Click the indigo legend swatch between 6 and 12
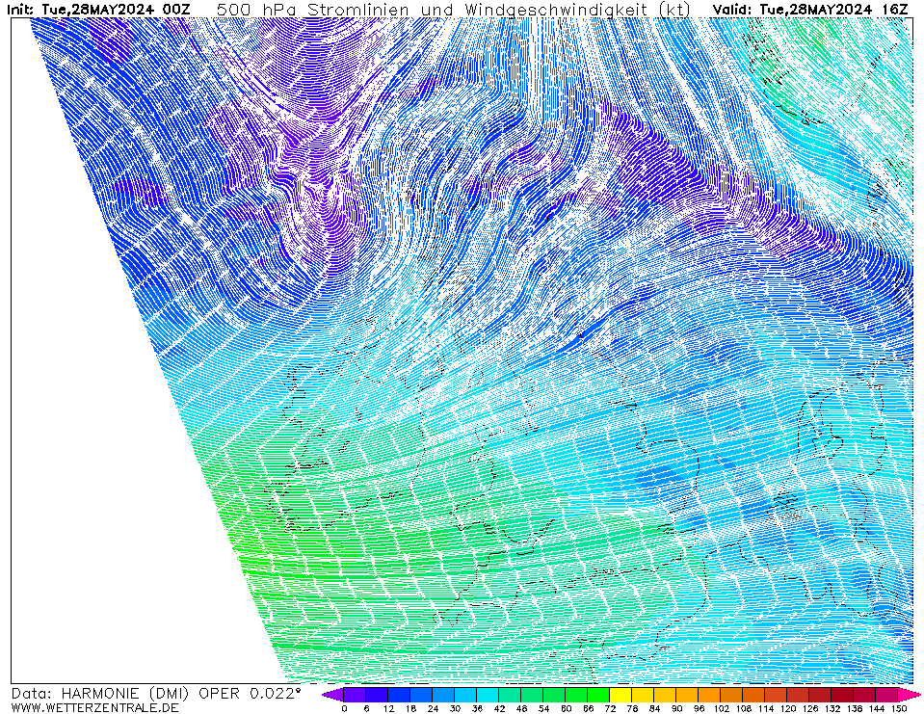 click(x=377, y=695)
